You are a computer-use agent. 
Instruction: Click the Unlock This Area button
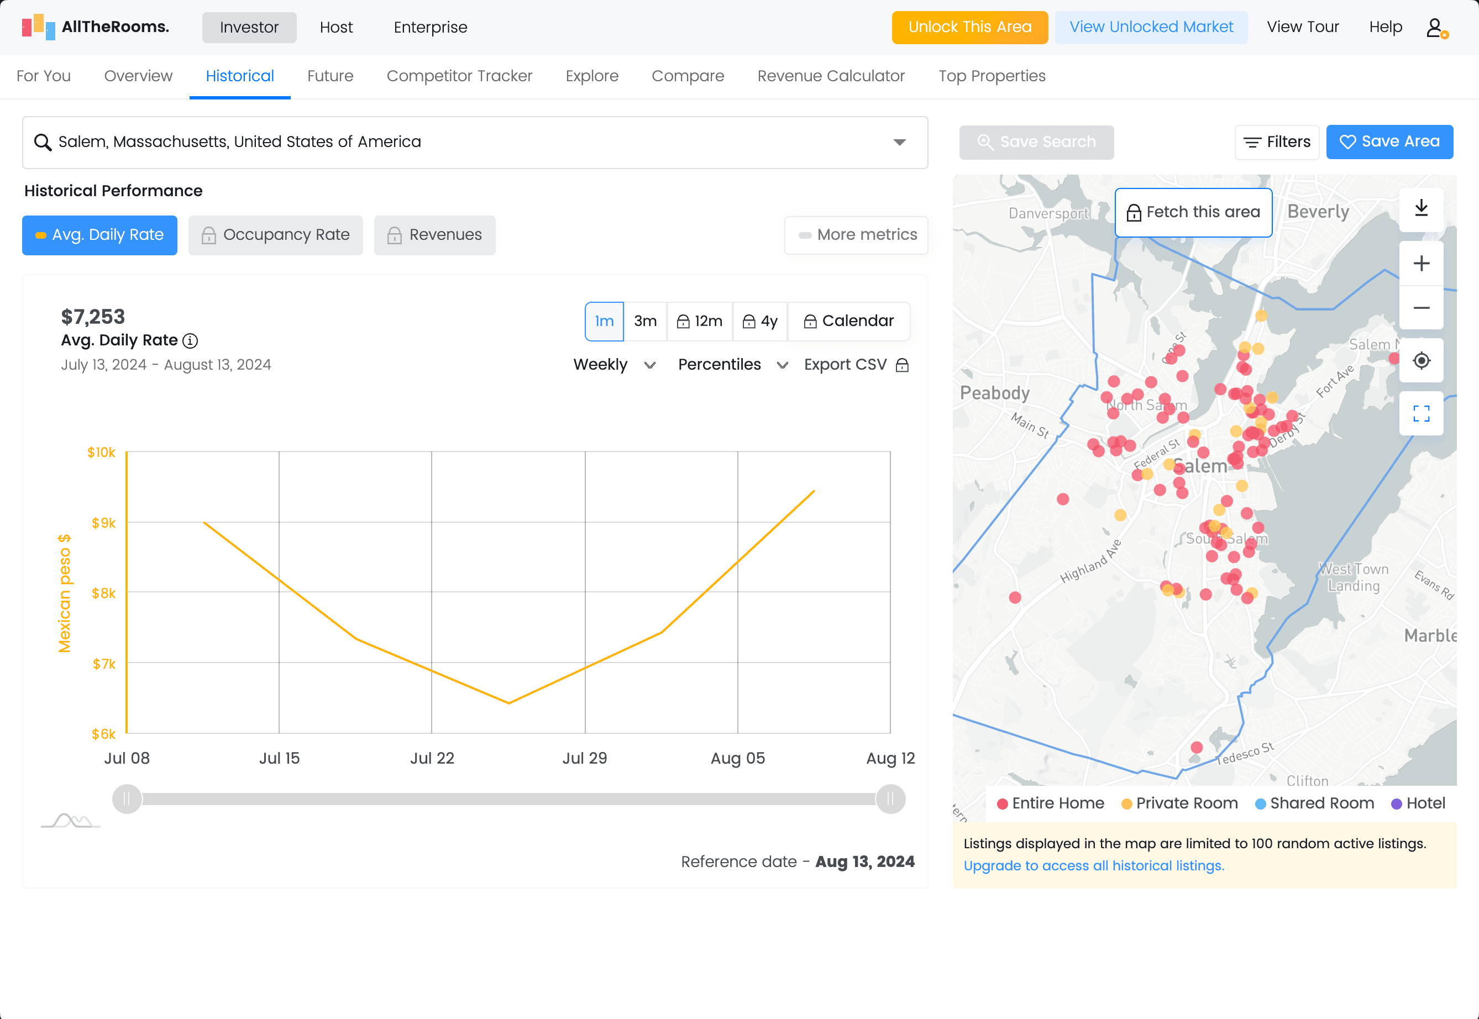[968, 27]
